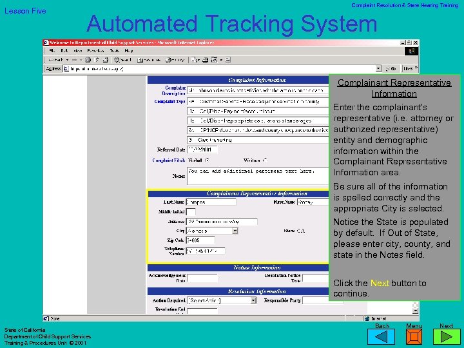The width and height of the screenshot is (464, 348).
Task: Open the Edit button dropdown arrow
Action: click(x=221, y=60)
